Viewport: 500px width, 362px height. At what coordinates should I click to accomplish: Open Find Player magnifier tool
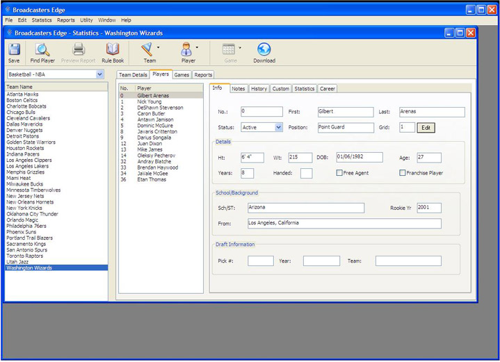tap(42, 49)
